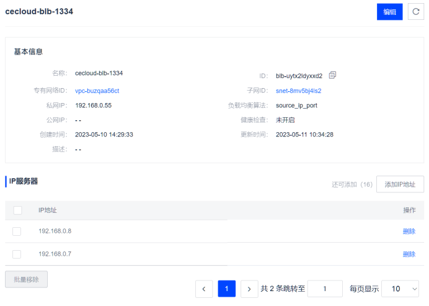Open subnet link snet-8mv5bj4ls2

pyautogui.click(x=298, y=91)
